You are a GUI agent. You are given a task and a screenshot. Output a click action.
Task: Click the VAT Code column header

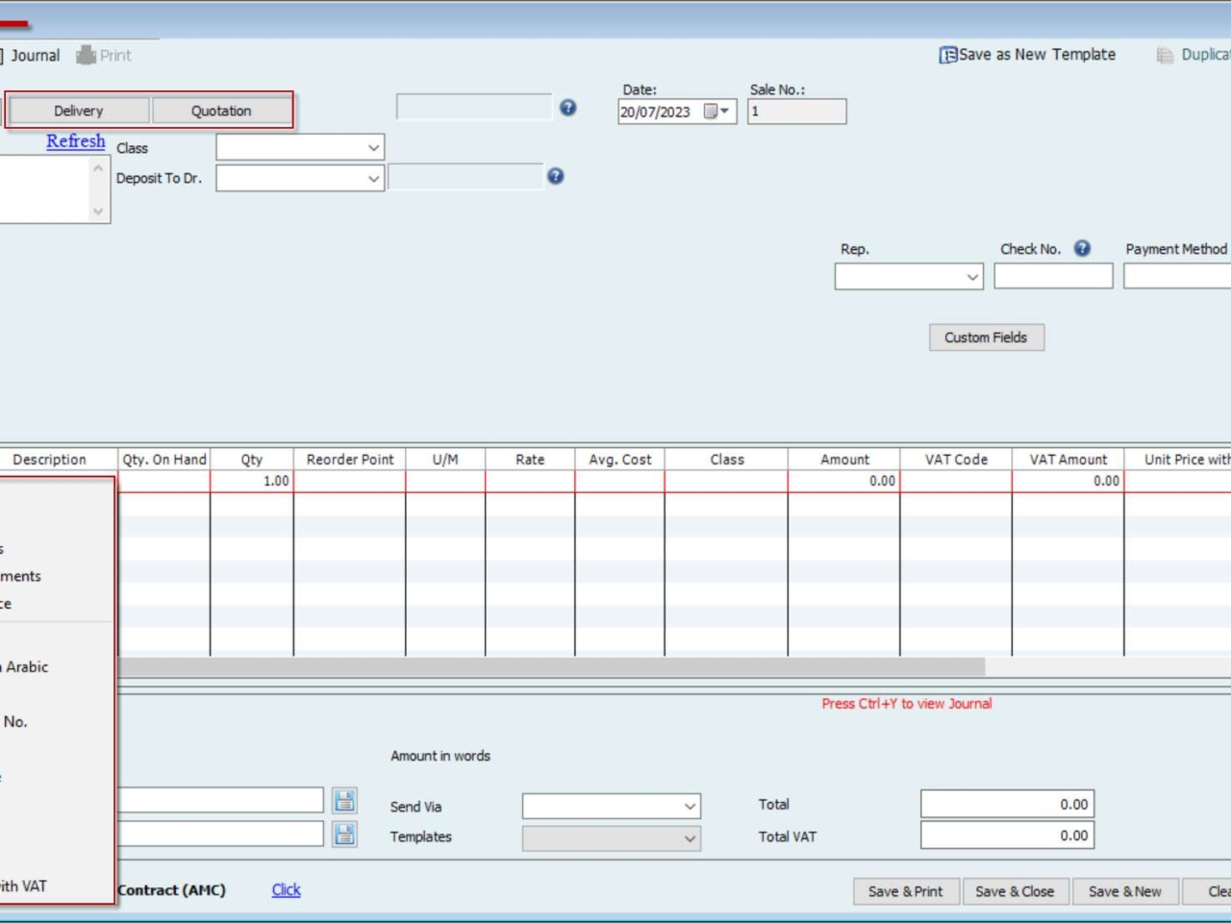pyautogui.click(x=956, y=460)
